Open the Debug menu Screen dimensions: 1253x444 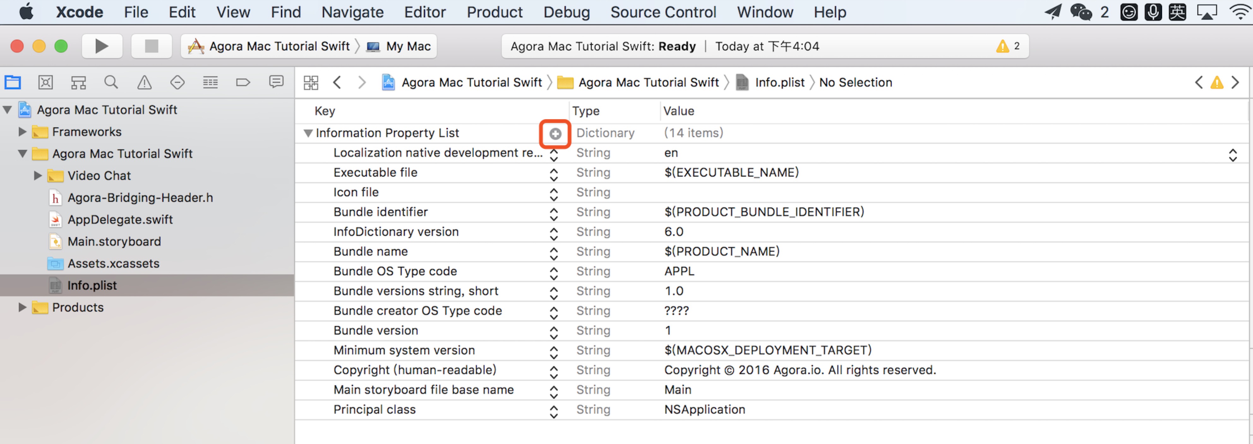click(566, 12)
